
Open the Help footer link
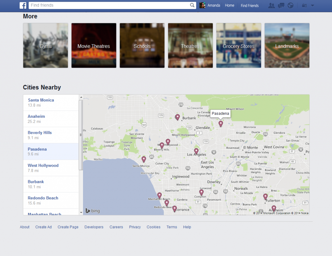pos(187,227)
